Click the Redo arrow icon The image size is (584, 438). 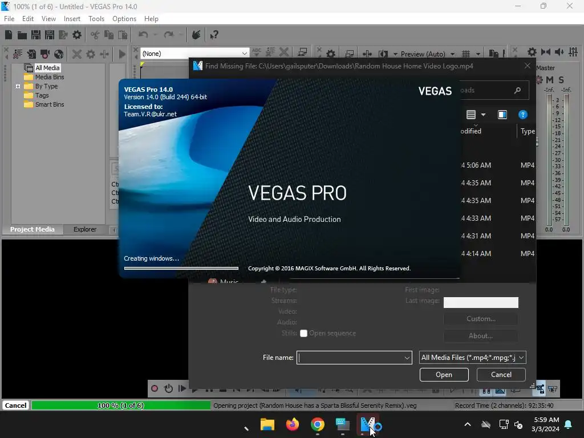pyautogui.click(x=169, y=35)
